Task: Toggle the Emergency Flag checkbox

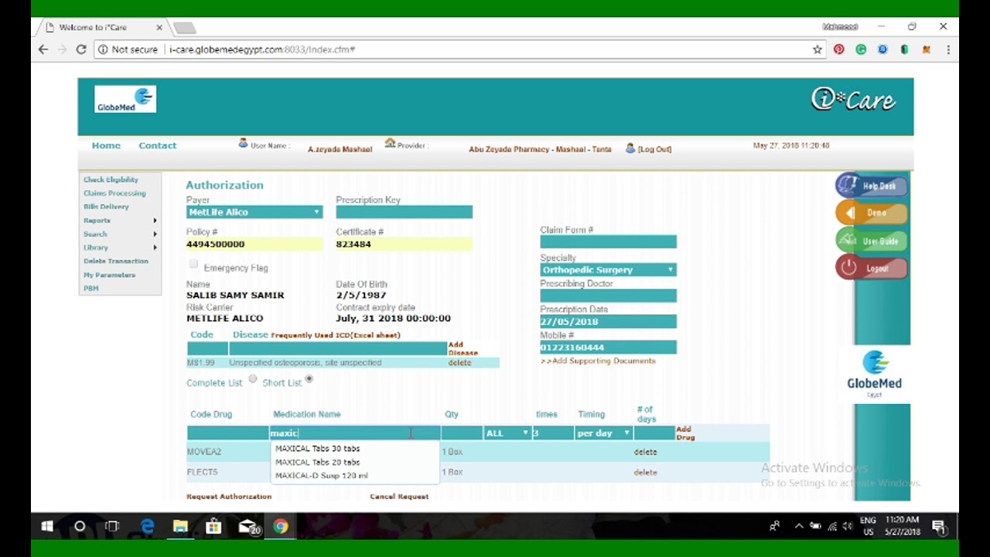Action: click(x=193, y=265)
